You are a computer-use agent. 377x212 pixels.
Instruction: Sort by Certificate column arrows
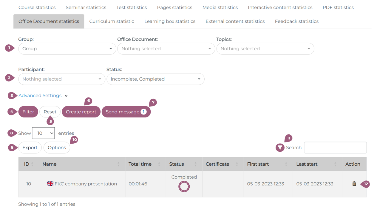(237, 164)
